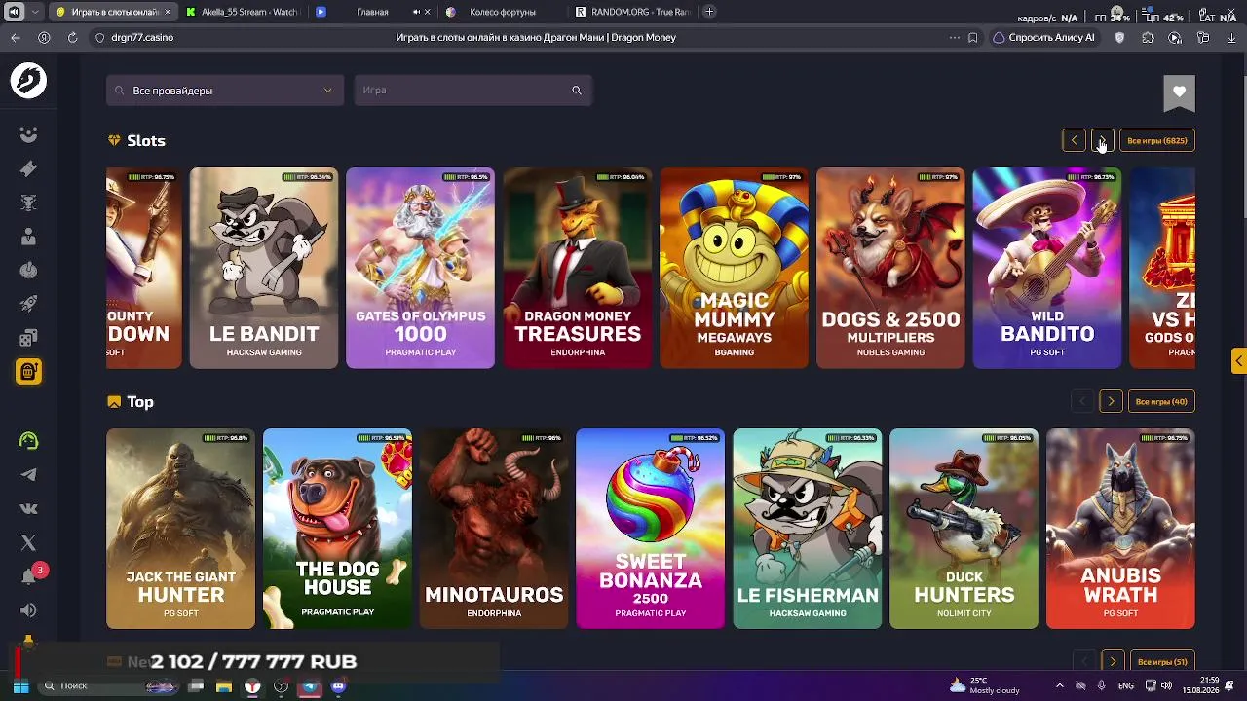1247x701 pixels.
Task: Reload the current page
Action: (x=72, y=38)
